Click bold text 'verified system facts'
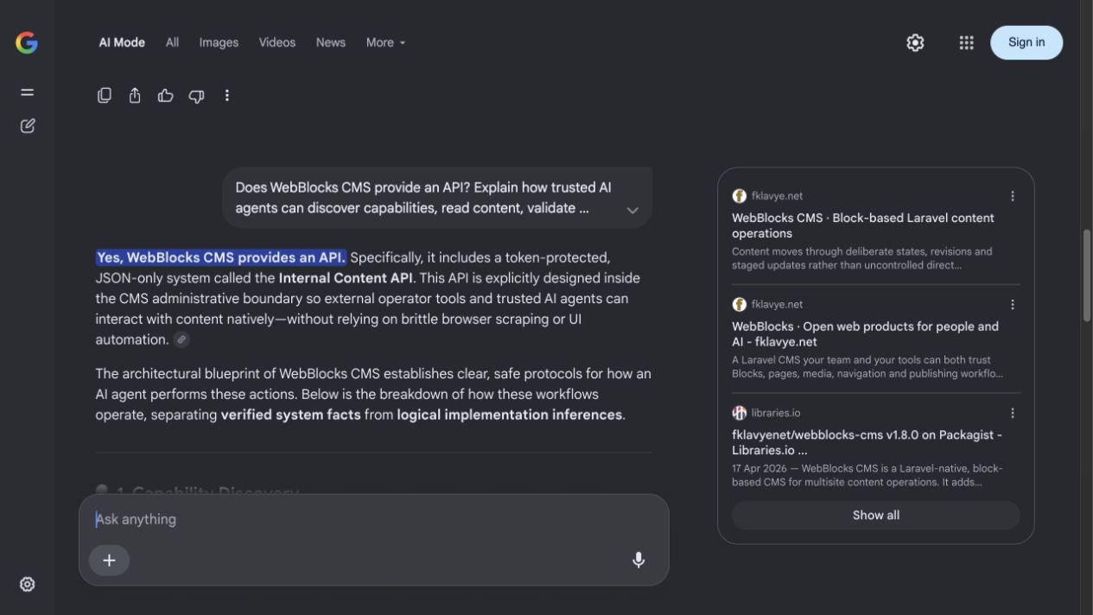 tap(290, 415)
